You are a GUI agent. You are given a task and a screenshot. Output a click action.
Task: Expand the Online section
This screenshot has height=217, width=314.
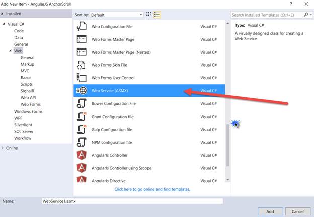(2, 148)
